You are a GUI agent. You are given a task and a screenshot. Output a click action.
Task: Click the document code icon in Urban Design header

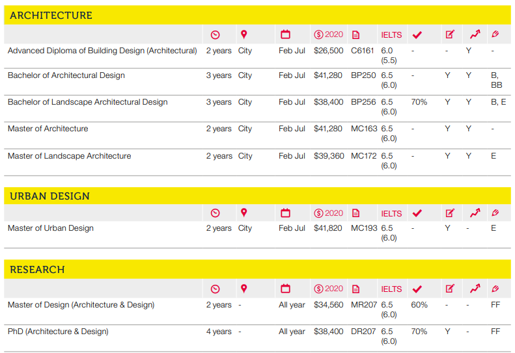tap(355, 213)
